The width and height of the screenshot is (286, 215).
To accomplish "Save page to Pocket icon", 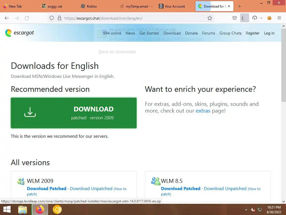I will 235,18.
